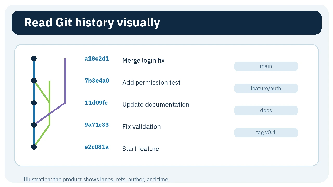Viewport: 333px width, 187px height.
Task: Click the purple branch lane line
Action: 65,81
